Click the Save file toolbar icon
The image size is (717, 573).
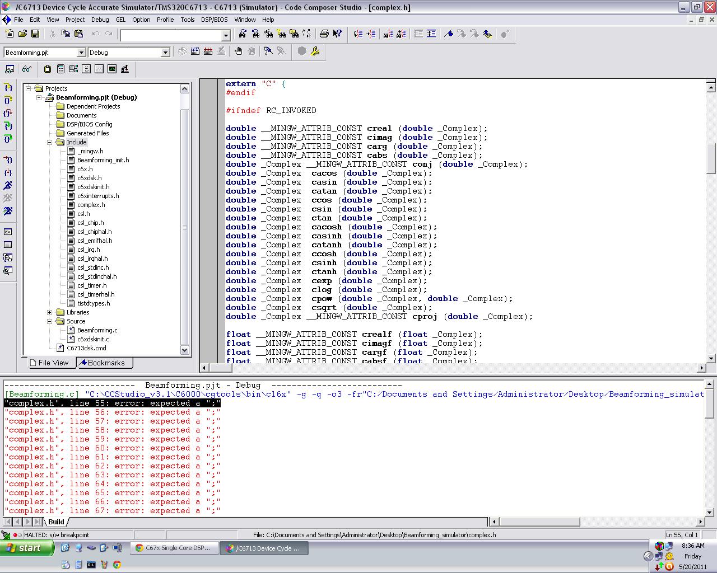(35, 34)
